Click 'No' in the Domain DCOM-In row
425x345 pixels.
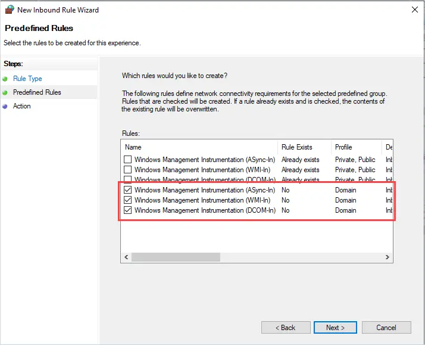click(285, 210)
